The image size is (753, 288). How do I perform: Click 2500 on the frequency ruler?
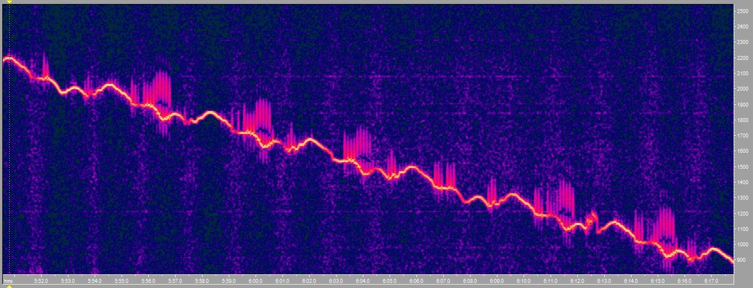[743, 11]
